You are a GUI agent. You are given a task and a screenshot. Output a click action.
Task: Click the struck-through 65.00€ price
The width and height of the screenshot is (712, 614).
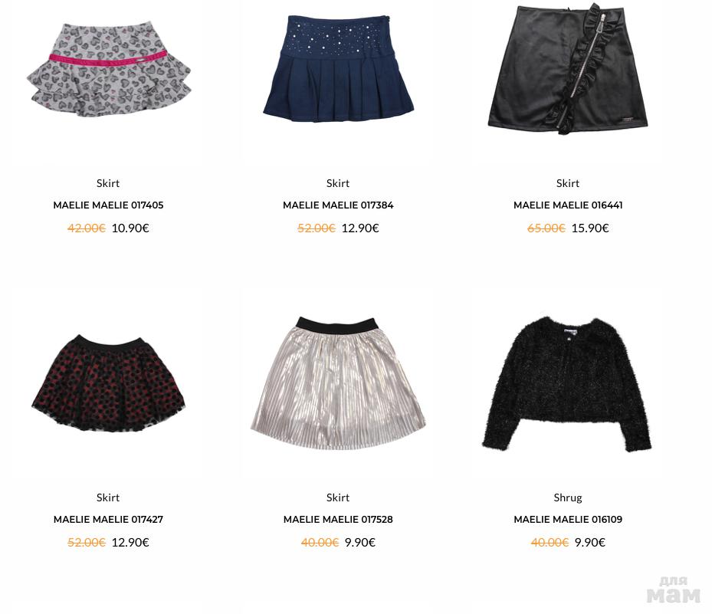coord(546,228)
